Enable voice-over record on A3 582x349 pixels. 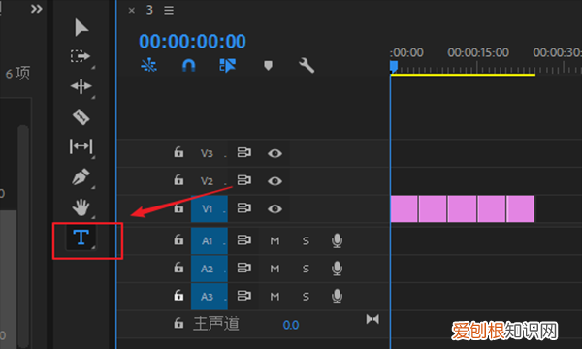337,297
